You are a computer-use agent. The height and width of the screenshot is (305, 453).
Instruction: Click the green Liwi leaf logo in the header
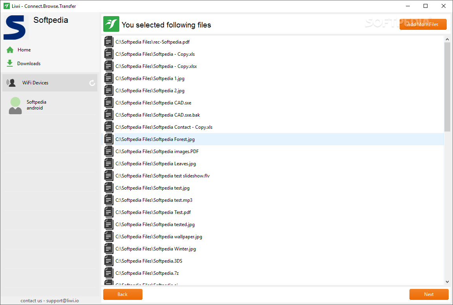click(x=111, y=24)
